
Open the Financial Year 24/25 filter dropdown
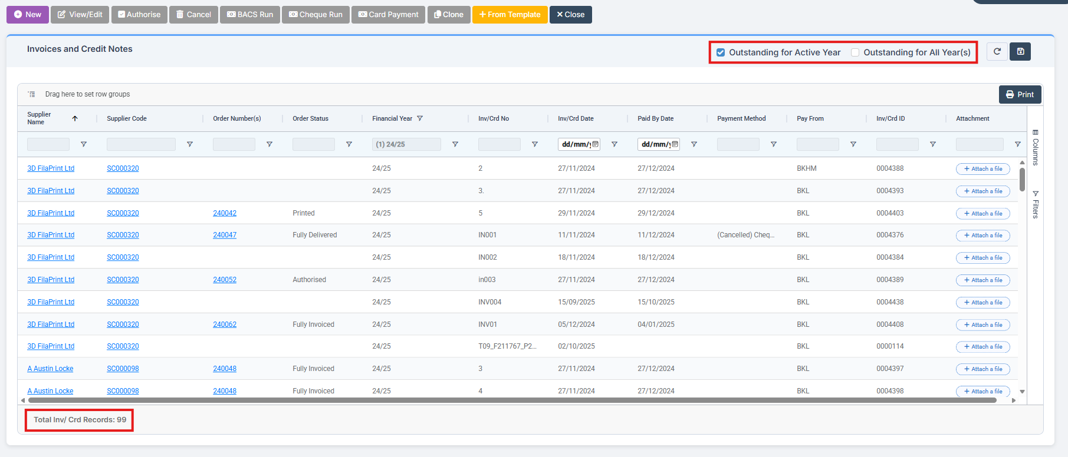406,144
